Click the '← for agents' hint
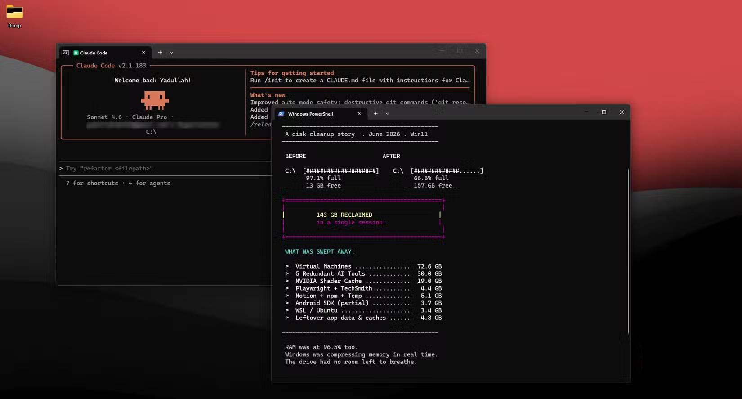 click(149, 183)
